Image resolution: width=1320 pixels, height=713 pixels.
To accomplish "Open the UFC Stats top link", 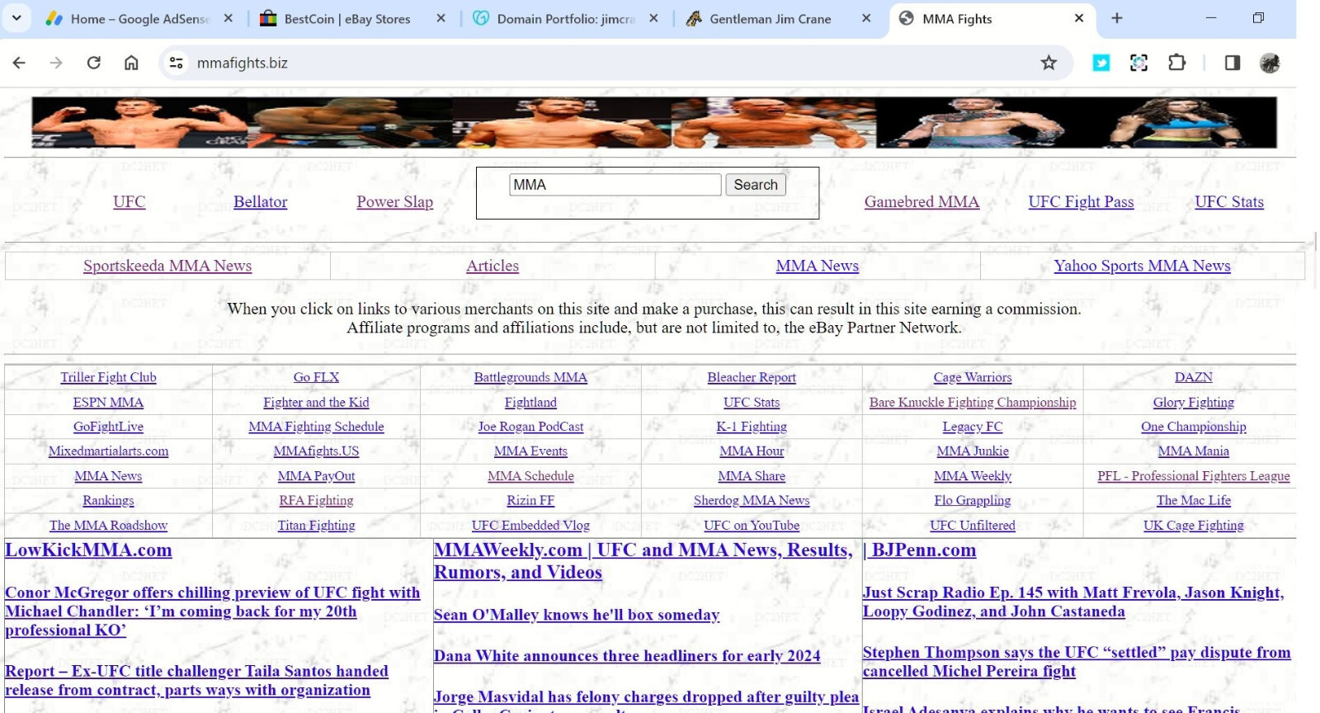I will tap(1229, 202).
